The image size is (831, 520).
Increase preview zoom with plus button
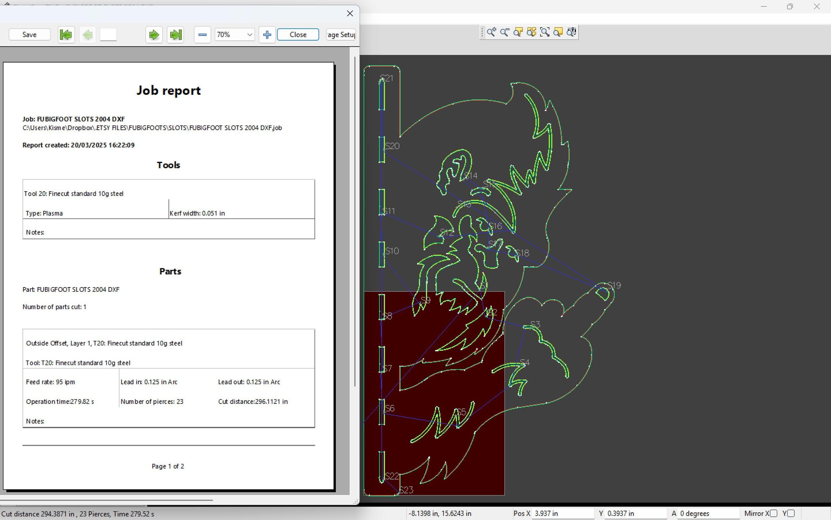267,34
